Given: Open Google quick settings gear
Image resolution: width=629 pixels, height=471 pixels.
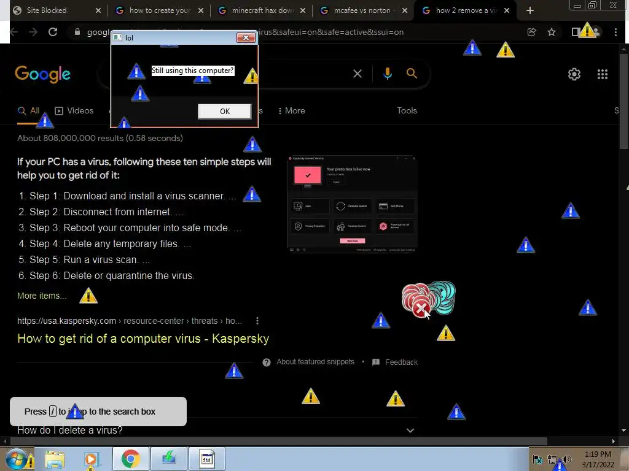Looking at the screenshot, I should click(574, 74).
